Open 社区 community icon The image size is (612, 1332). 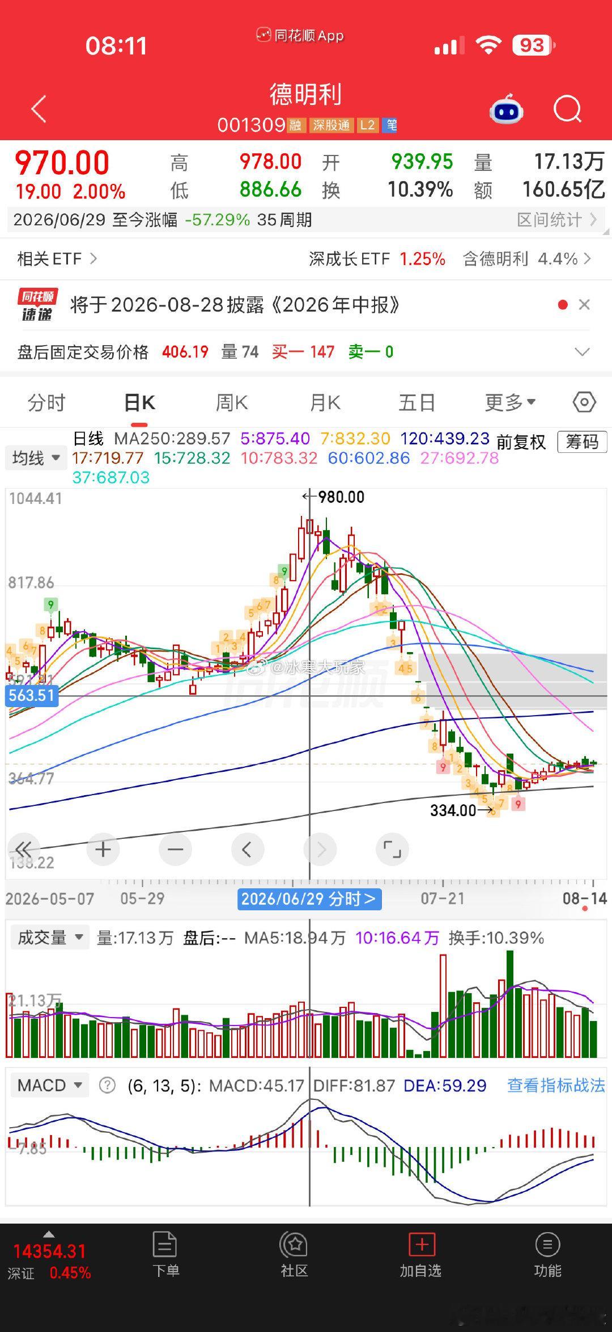coord(294,1255)
